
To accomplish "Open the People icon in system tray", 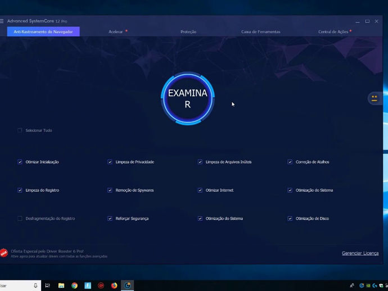I will (352, 285).
